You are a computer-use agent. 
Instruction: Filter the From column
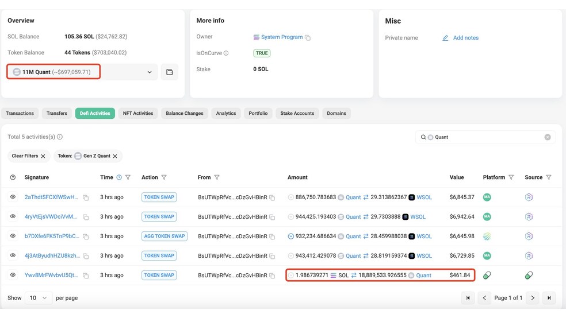pyautogui.click(x=217, y=177)
